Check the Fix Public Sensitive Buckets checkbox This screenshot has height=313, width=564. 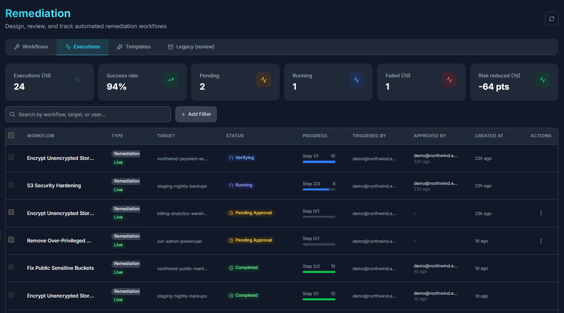point(11,267)
